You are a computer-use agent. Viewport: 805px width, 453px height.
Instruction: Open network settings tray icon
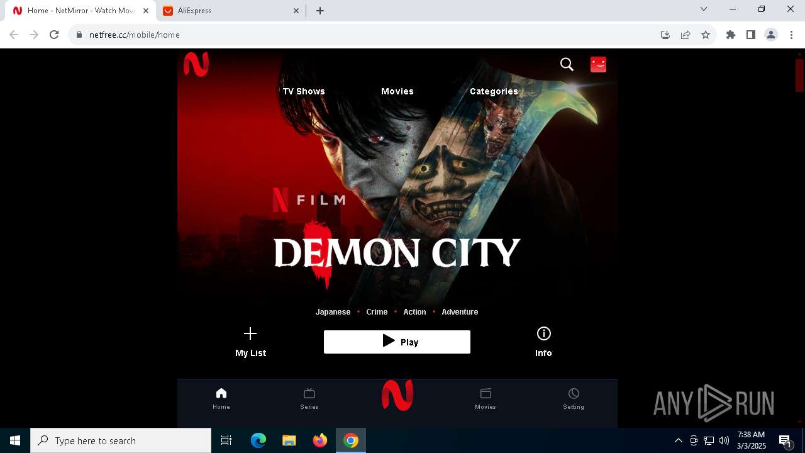click(x=709, y=440)
